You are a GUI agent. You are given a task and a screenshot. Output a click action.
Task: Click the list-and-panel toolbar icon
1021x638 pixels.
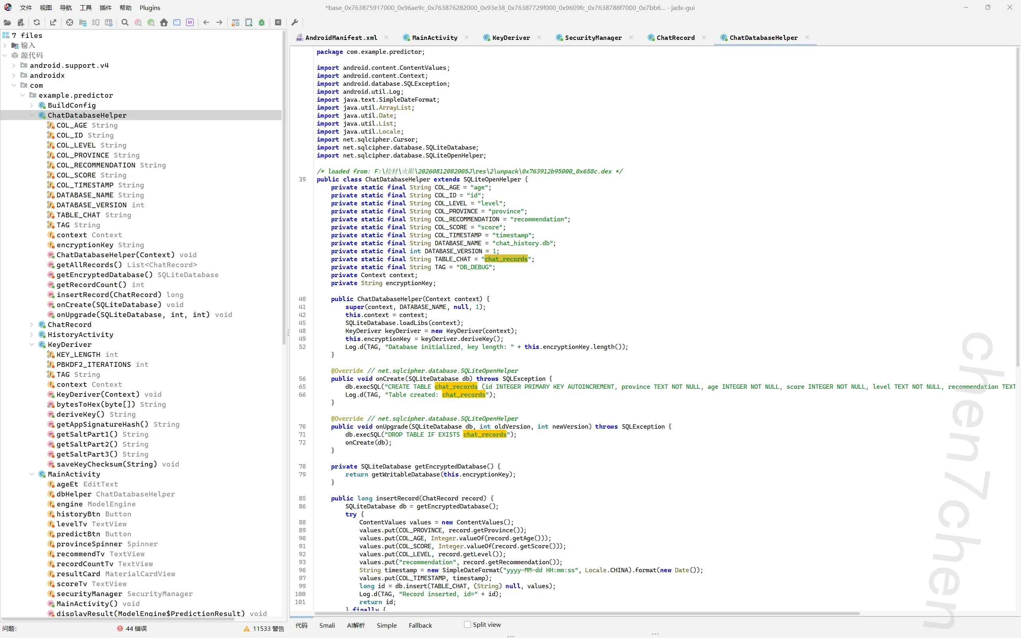pyautogui.click(x=96, y=22)
